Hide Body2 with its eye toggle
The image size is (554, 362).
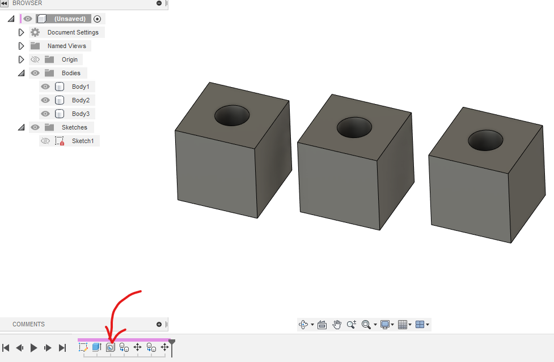45,100
